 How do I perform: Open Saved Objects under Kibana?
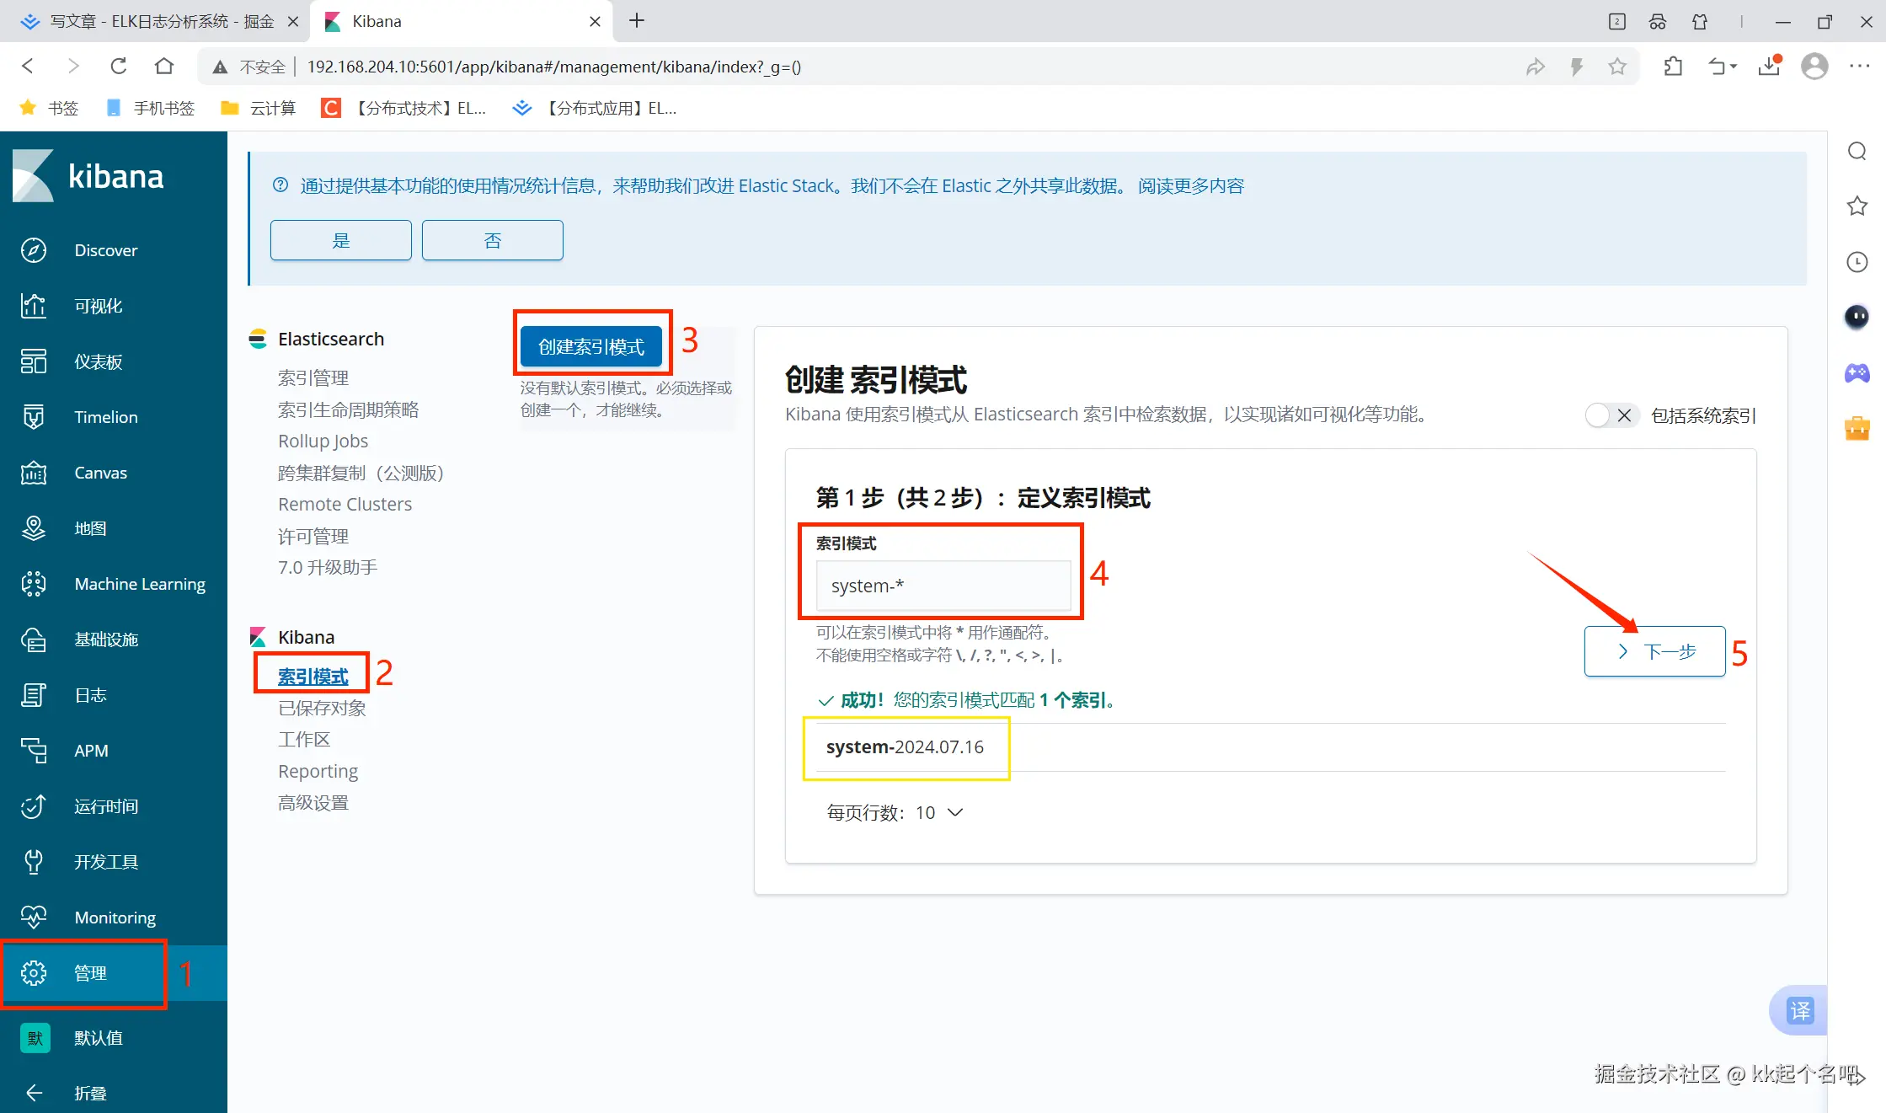point(322,708)
